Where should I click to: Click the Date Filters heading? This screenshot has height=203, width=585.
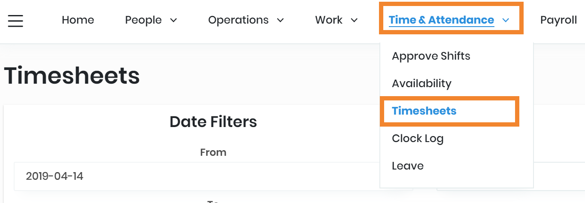(213, 122)
